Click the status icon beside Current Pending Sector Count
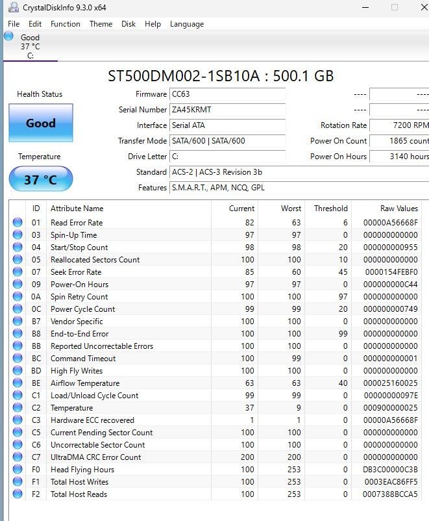The height and width of the screenshot is (521, 429). [18, 433]
